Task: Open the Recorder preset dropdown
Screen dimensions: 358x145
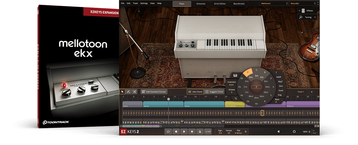Action: click(x=303, y=4)
